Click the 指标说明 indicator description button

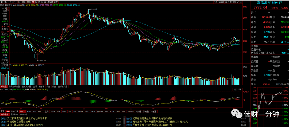[x=237, y=89]
